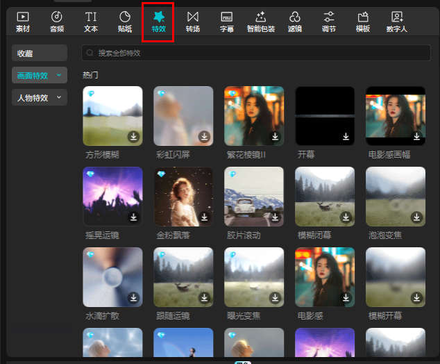Download the 水滴扩散 effect
Viewport: 440px width, 364px height.
click(133, 298)
